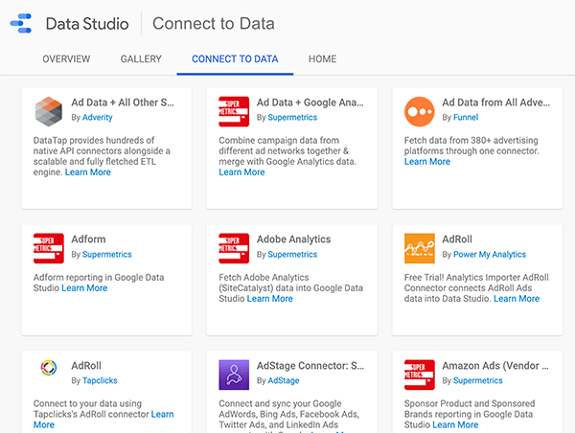Click Learn More on Amazon Ads card
Screen dimensions: 575x433
pos(455,425)
